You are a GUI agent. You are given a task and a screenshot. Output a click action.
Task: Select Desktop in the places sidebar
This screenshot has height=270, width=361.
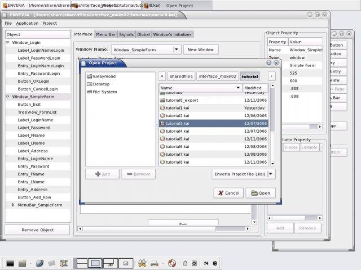(x=101, y=84)
